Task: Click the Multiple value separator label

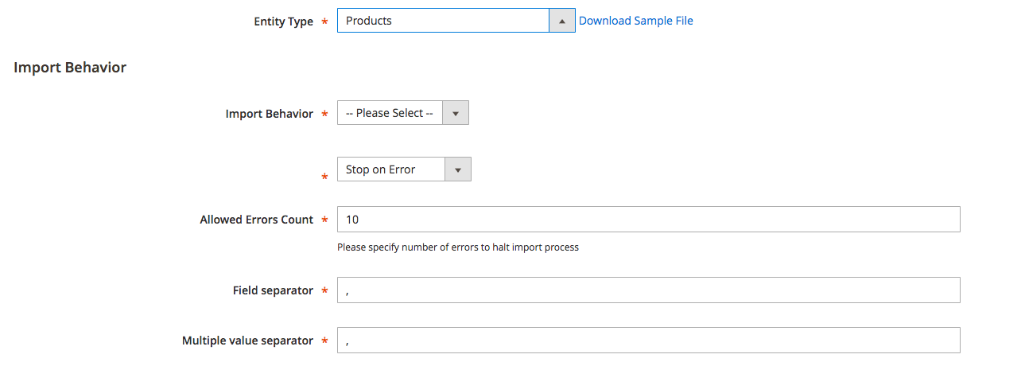Action: (247, 341)
